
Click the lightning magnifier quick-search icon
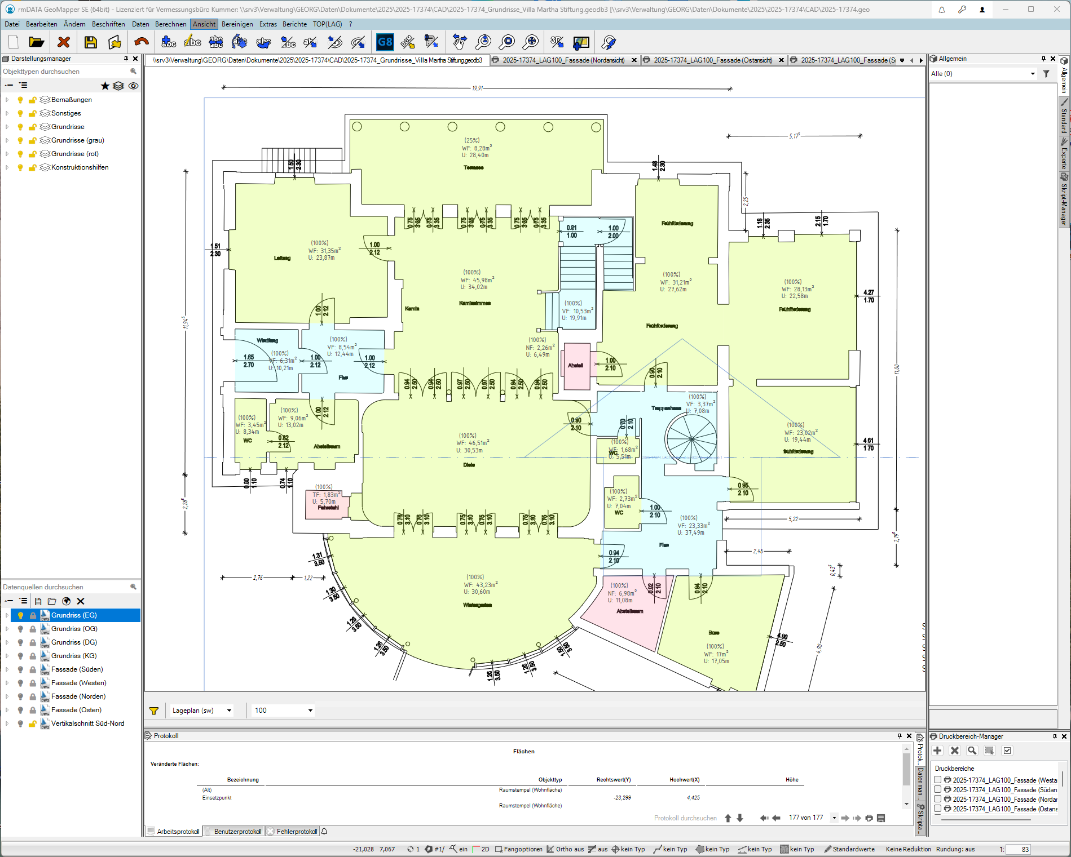point(609,42)
